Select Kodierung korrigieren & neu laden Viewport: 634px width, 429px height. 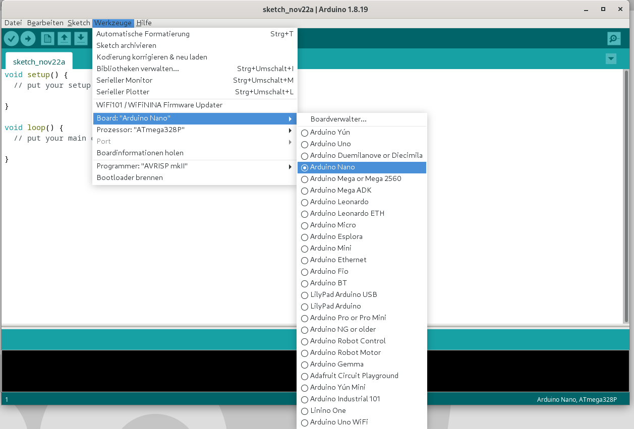point(195,57)
